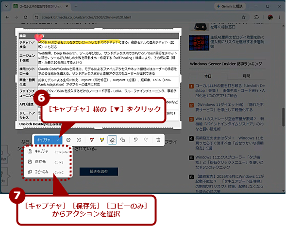Bookmark this page with the star

[243, 17]
